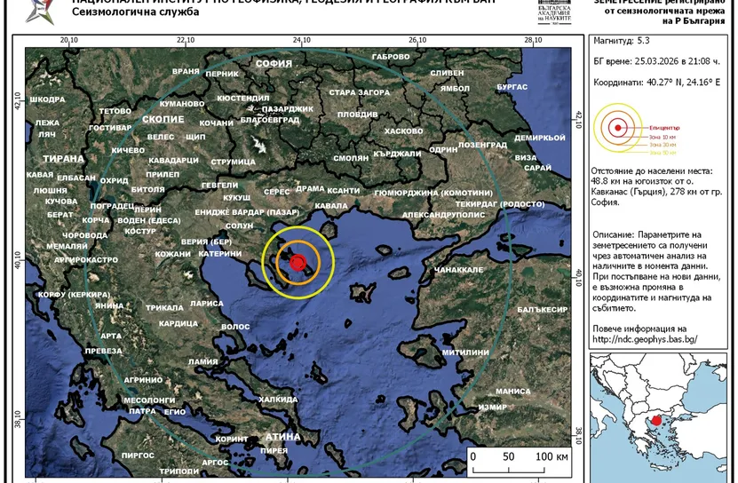Click the СОФИЯ city label
The height and width of the screenshot is (483, 738).
(273, 64)
